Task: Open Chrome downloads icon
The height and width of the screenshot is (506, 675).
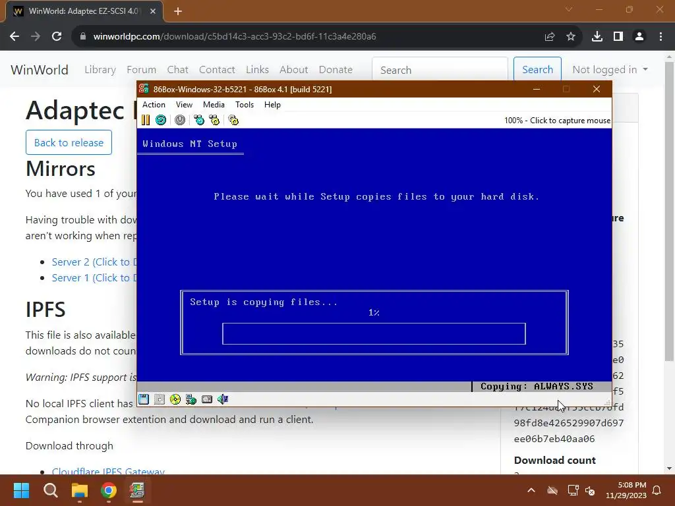Action: (597, 37)
